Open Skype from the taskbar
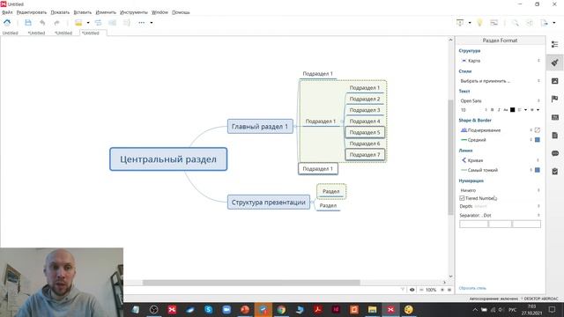Screen dimensions: 564x317 pyautogui.click(x=208, y=309)
